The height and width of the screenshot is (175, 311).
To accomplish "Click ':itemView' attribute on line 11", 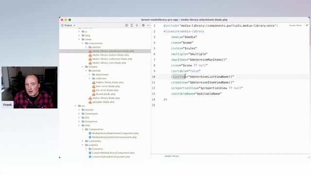I will [x=178, y=82].
